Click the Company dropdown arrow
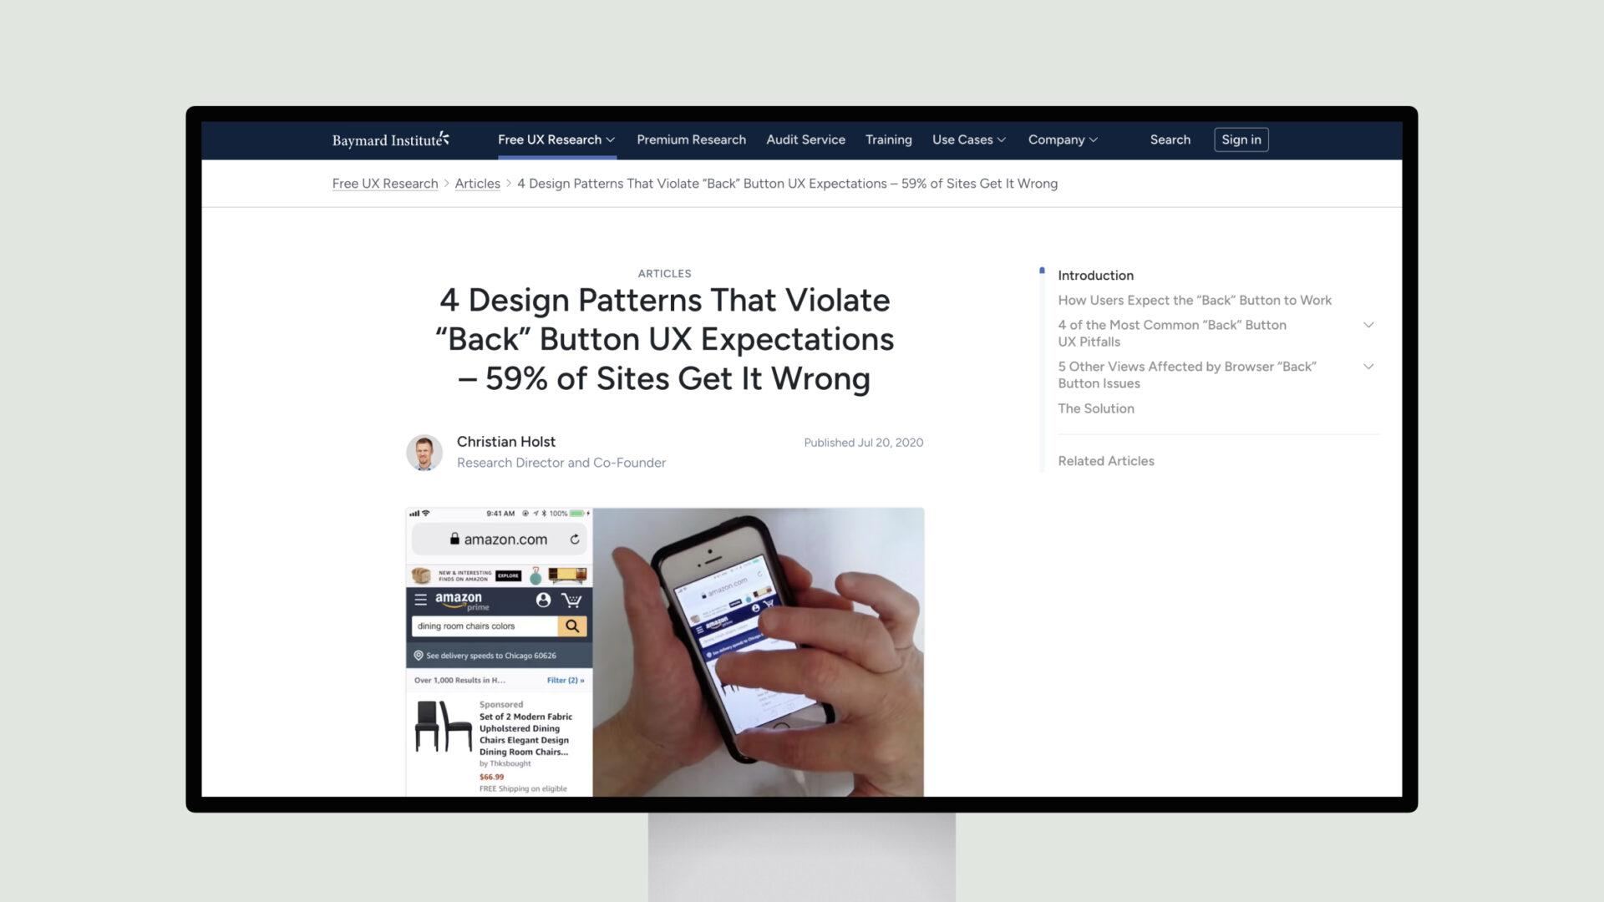The height and width of the screenshot is (902, 1604). click(x=1094, y=139)
